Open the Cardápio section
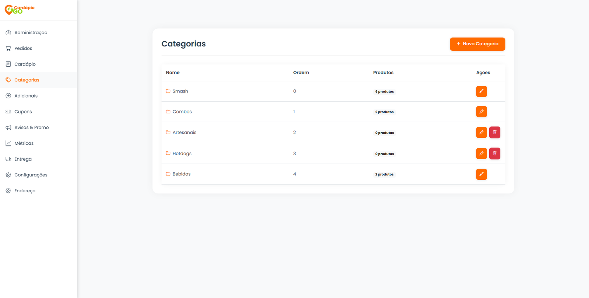This screenshot has width=589, height=298. [25, 64]
